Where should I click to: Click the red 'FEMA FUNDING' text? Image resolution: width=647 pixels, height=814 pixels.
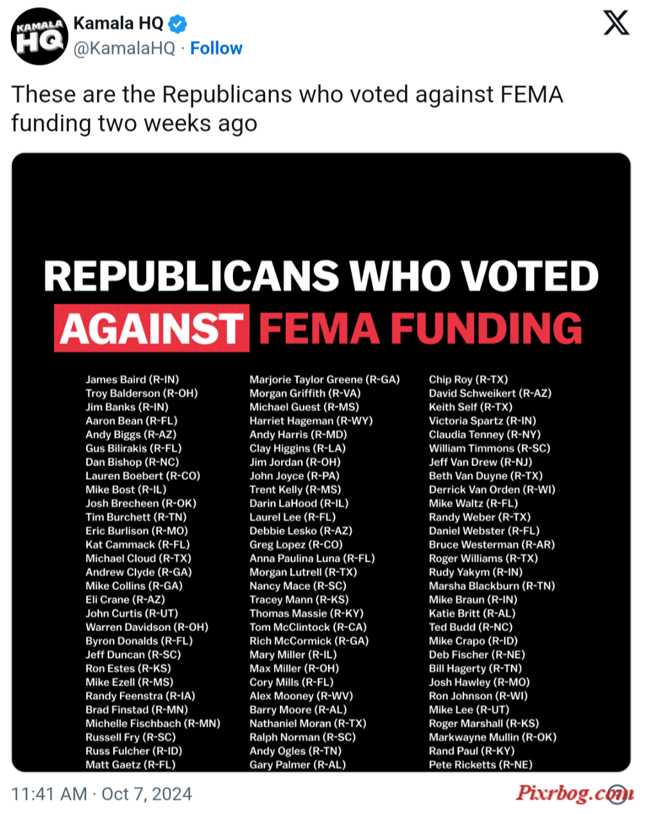(420, 329)
